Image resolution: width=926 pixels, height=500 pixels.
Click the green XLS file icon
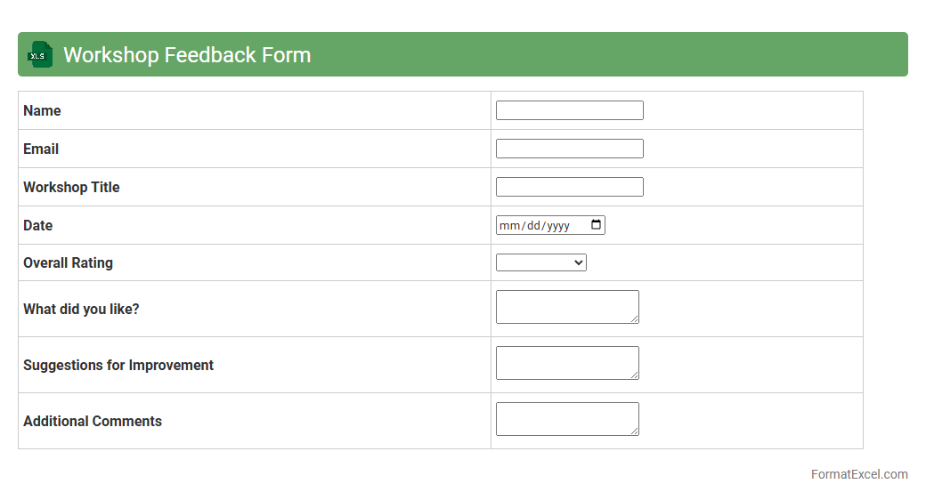pyautogui.click(x=40, y=55)
